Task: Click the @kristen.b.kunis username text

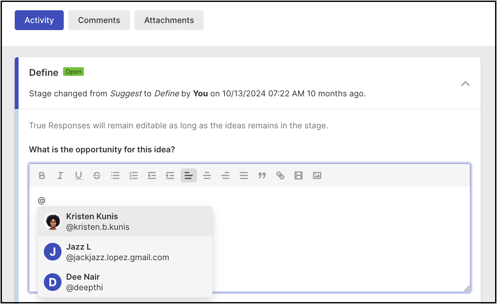Action: [98, 227]
